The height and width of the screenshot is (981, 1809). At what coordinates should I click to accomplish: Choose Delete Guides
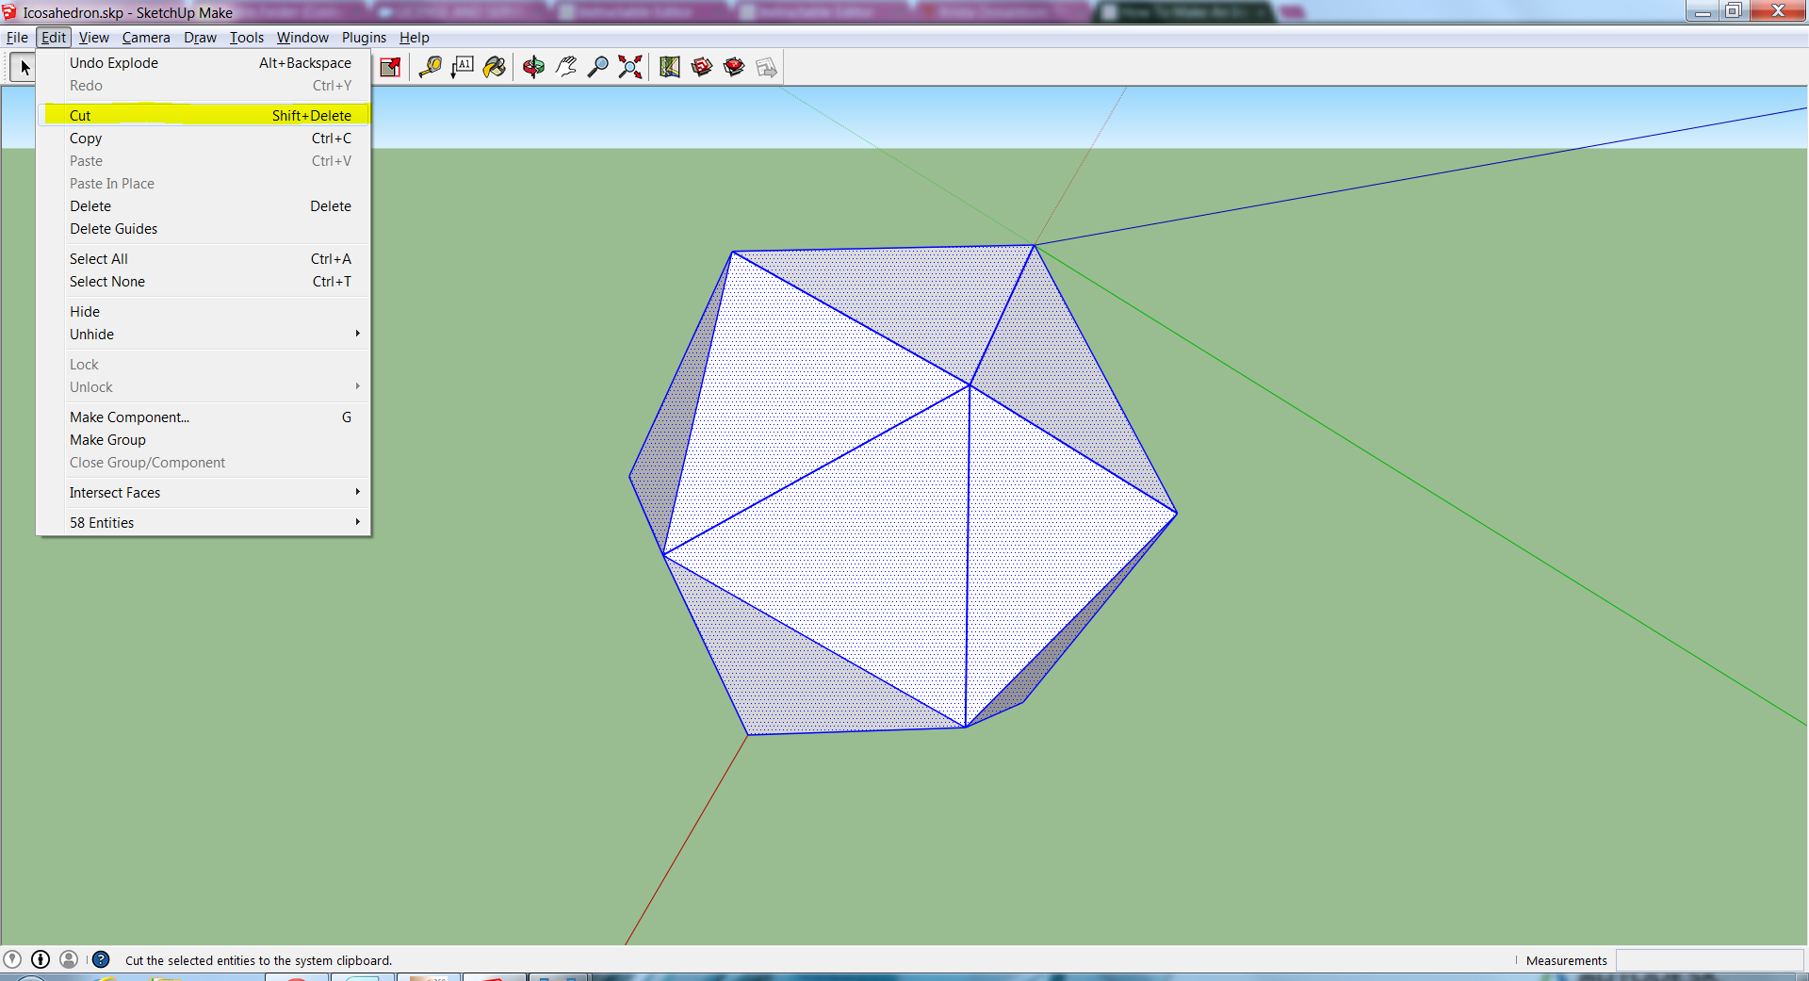click(x=204, y=229)
